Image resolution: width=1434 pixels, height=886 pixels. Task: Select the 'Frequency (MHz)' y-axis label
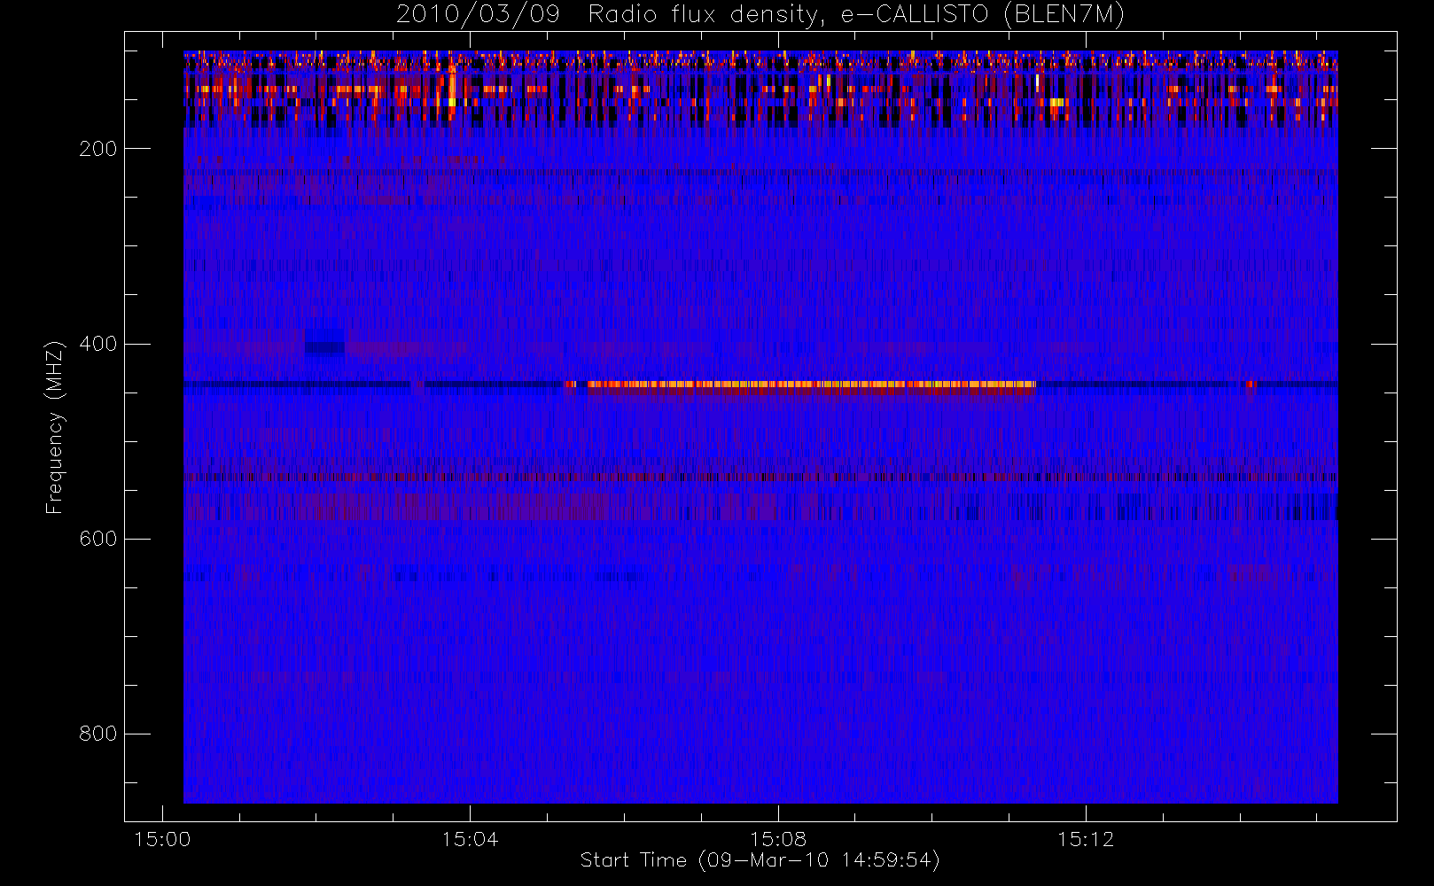click(55, 427)
